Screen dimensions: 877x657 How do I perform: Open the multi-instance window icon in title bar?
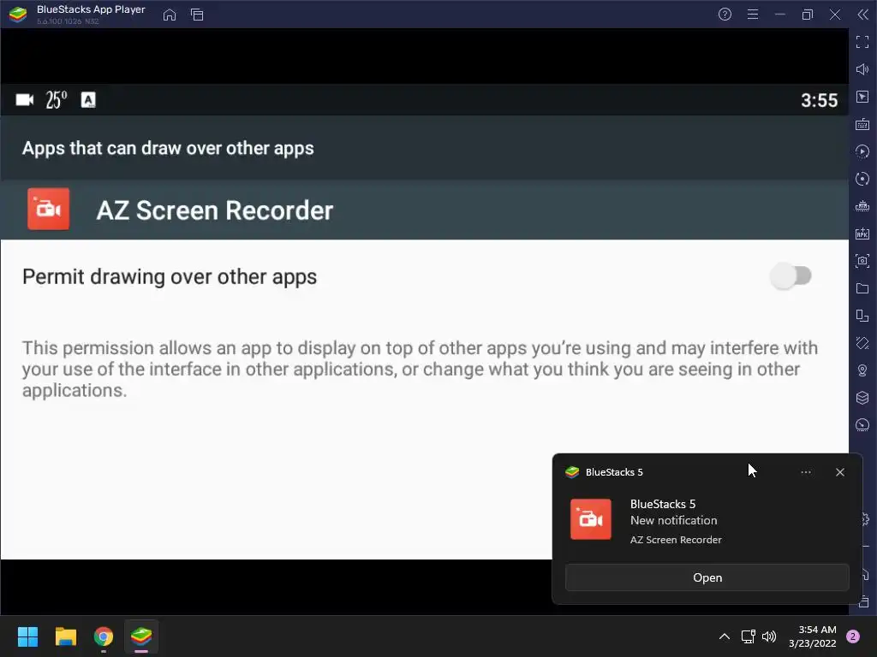pyautogui.click(x=197, y=15)
